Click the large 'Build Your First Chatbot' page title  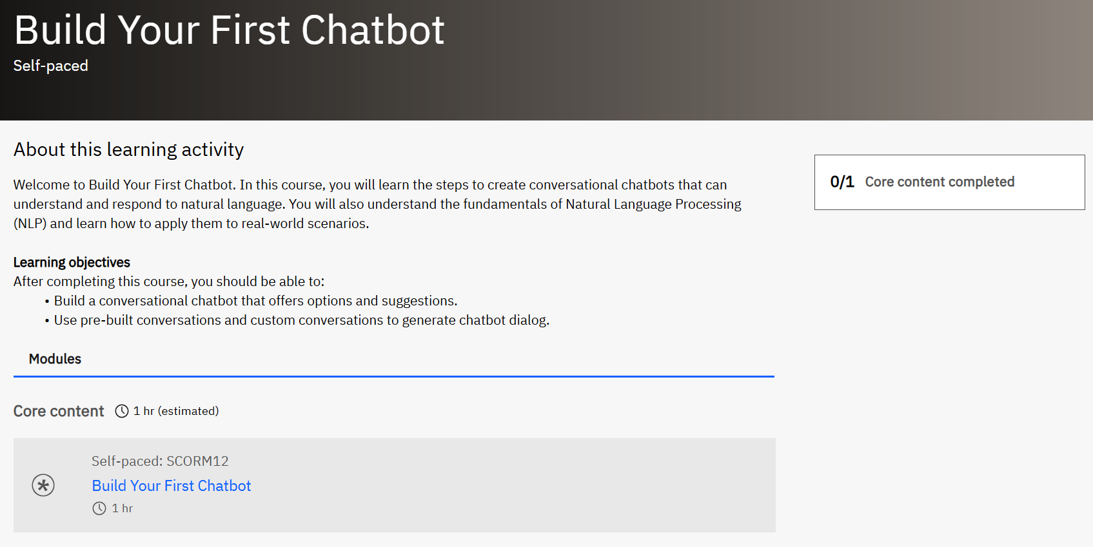tap(229, 30)
